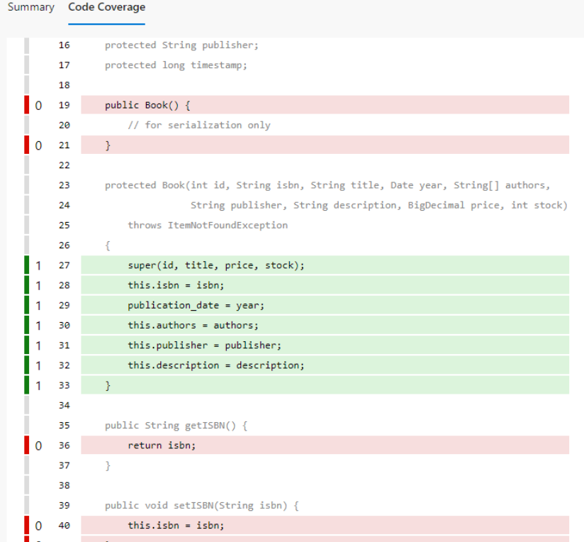The image size is (584, 542).
Task: Click the red coverage marker on line 19
Action: 27,105
